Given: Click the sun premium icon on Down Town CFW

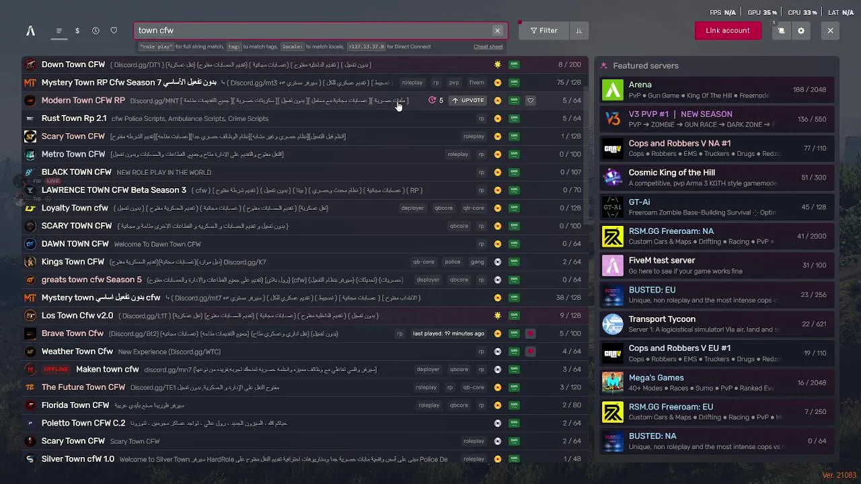Looking at the screenshot, I should click(x=498, y=65).
